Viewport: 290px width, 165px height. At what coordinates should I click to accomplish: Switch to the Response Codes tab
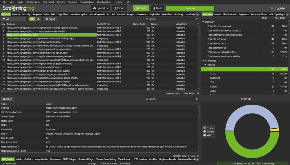coord(41,14)
